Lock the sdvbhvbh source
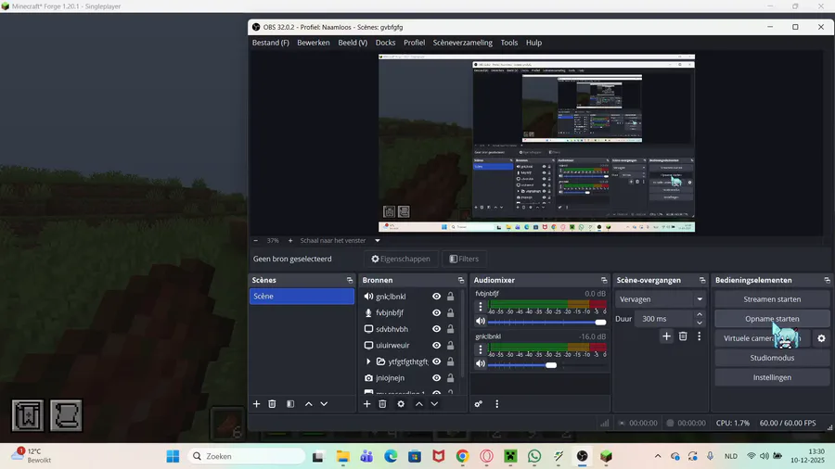The width and height of the screenshot is (835, 469). (451, 329)
